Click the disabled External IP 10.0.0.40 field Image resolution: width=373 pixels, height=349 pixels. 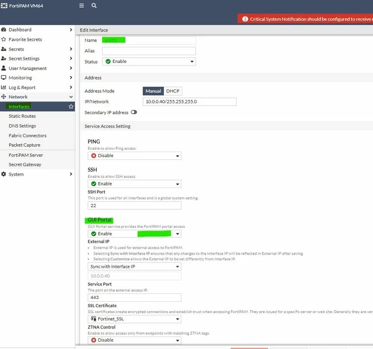coord(134,276)
